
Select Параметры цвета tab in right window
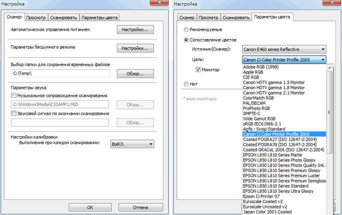[x=272, y=17]
